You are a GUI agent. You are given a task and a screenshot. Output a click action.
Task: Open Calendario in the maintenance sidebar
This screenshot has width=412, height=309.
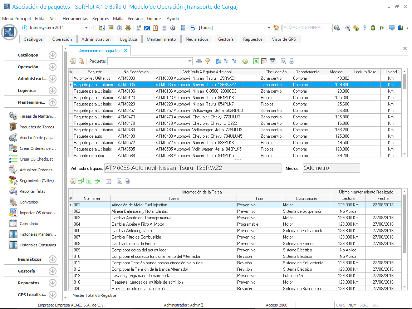(29, 224)
